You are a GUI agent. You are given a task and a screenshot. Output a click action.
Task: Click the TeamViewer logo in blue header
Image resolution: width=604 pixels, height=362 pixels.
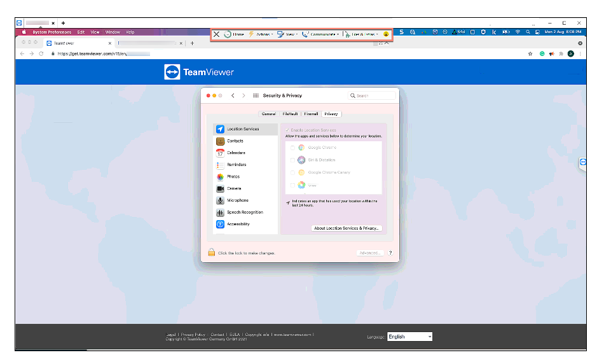(x=199, y=72)
